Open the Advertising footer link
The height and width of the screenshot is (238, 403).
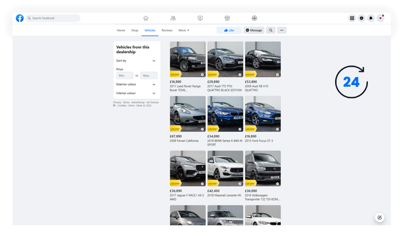[x=138, y=102]
